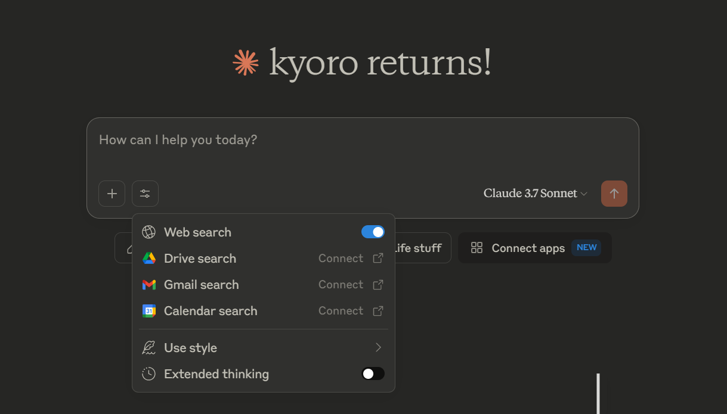
Task: Click the Google Drive icon
Action: (x=149, y=259)
